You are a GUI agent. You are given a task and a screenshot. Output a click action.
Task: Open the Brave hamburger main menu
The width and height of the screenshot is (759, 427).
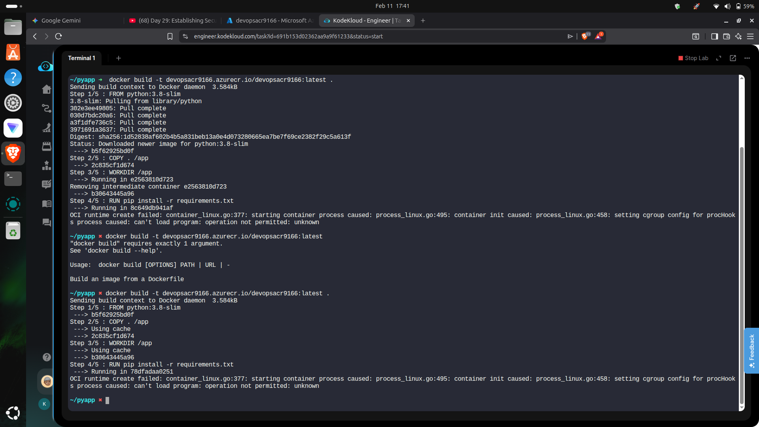(x=750, y=36)
